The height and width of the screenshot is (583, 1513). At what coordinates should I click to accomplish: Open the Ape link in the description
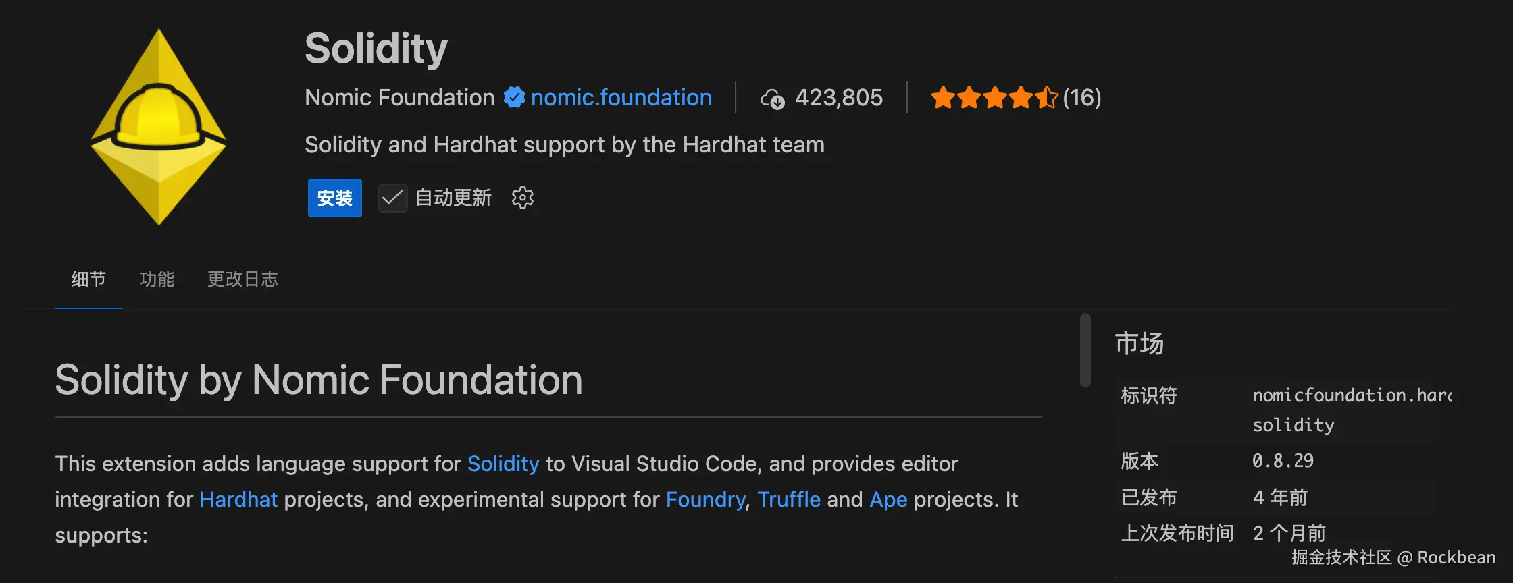(x=888, y=499)
